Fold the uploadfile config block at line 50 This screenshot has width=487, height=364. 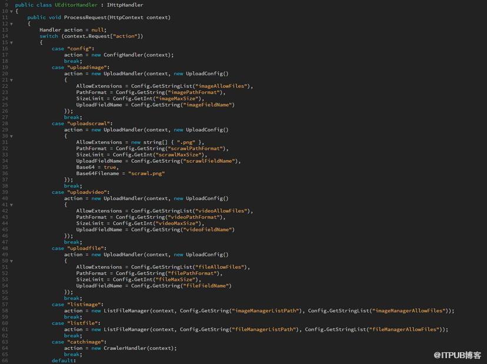pyautogui.click(x=12, y=261)
